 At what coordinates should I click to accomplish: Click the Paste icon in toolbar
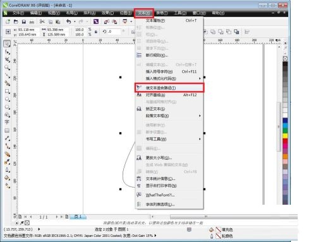(58, 21)
